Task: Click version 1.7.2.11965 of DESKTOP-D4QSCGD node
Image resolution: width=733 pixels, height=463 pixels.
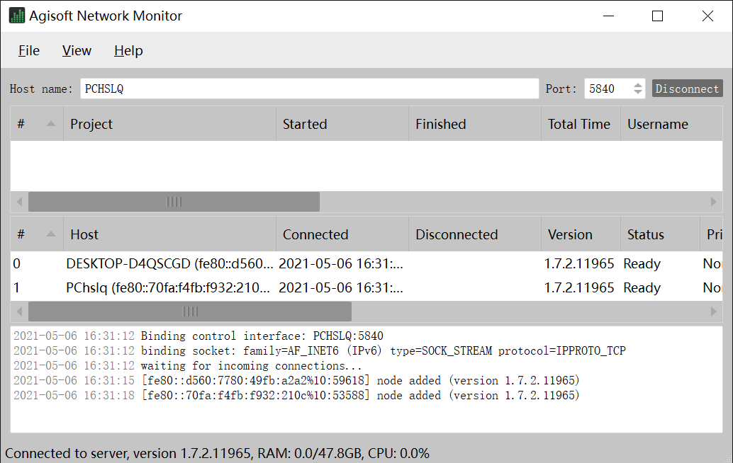Action: coord(579,263)
